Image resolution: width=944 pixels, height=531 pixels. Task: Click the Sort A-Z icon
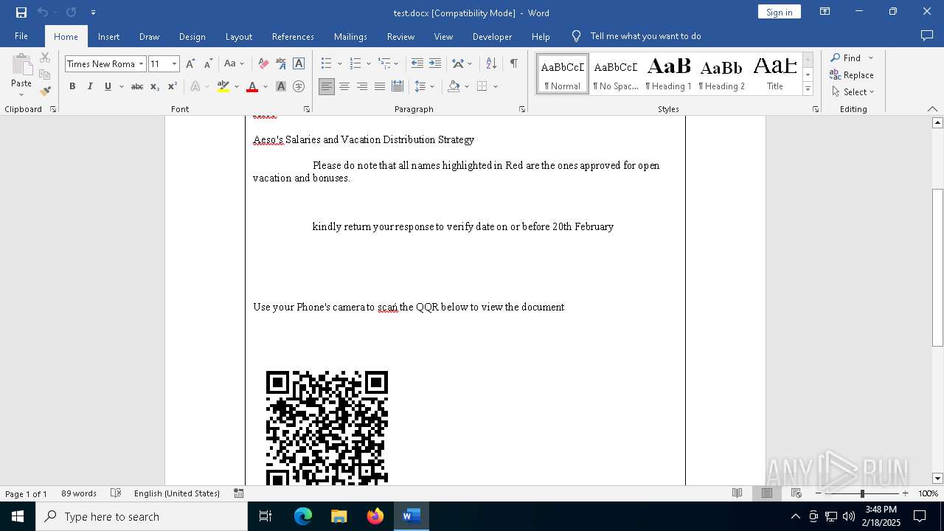[x=491, y=64]
